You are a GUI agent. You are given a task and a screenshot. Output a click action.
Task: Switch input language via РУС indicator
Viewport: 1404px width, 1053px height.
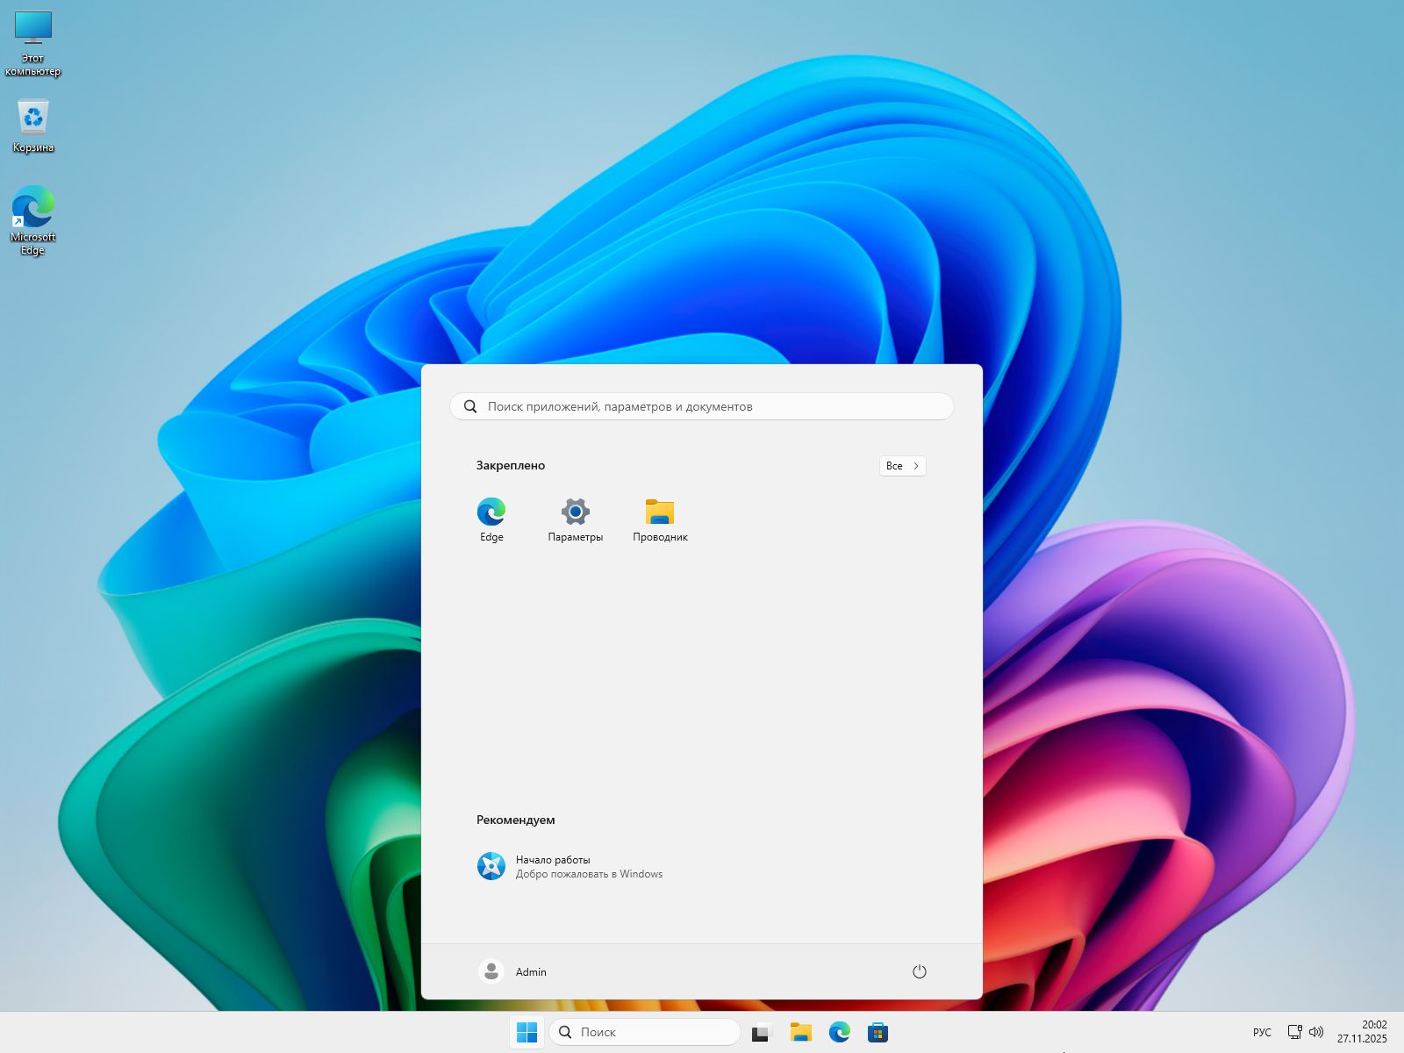tap(1262, 1032)
